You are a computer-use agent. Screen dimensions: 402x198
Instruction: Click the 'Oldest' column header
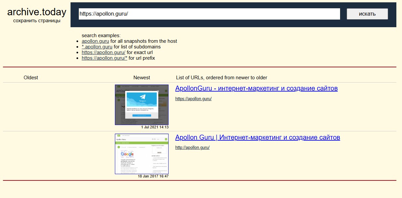[31, 78]
